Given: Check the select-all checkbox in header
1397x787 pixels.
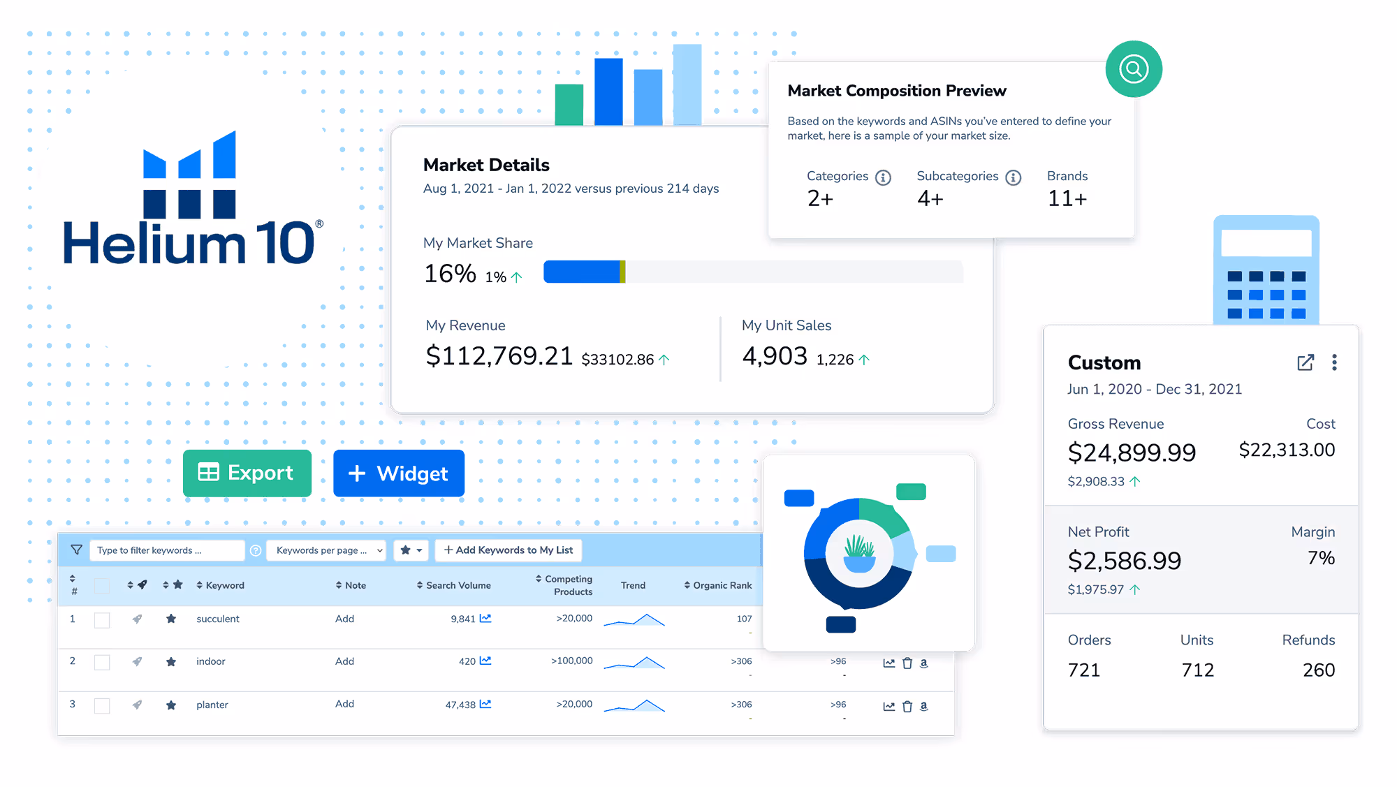Looking at the screenshot, I should (102, 586).
